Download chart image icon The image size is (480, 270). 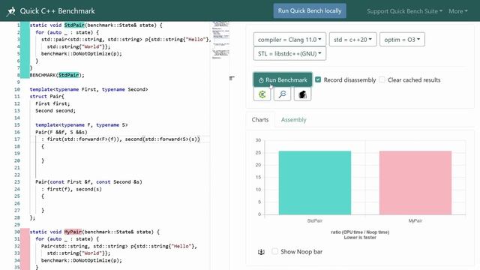261,252
